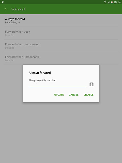Screen dimensions: 122x163
Task: Tap the signal strength bars icon
Action: point(109,2)
